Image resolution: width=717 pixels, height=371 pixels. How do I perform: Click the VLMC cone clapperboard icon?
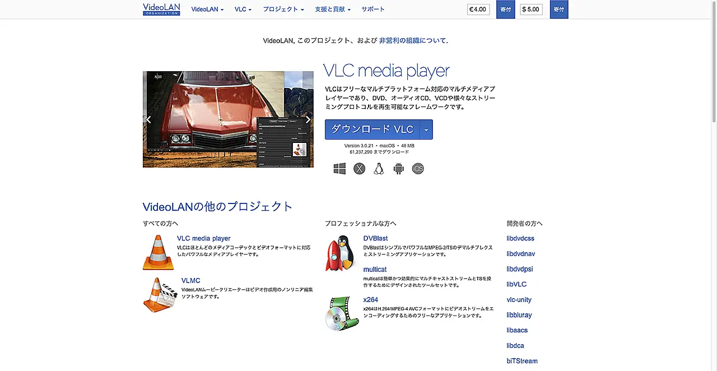tap(160, 294)
